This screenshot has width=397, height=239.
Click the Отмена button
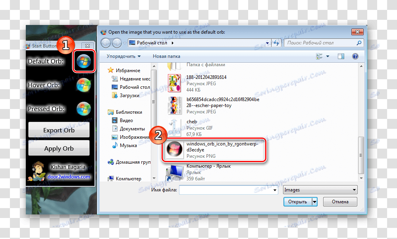340,202
